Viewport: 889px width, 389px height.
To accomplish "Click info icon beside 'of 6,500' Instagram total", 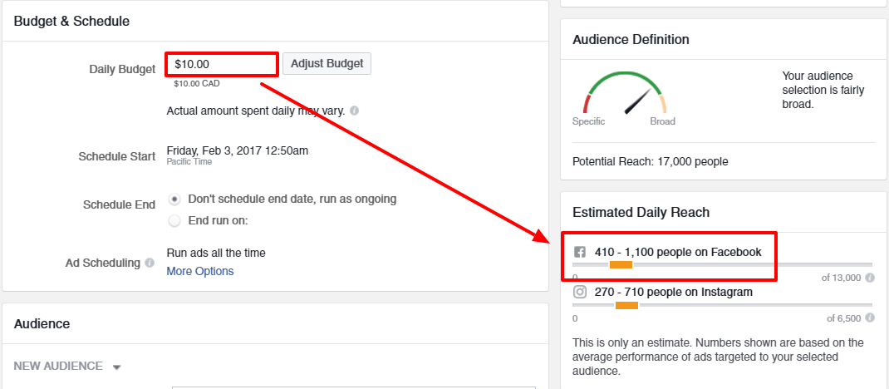I will pyautogui.click(x=869, y=318).
